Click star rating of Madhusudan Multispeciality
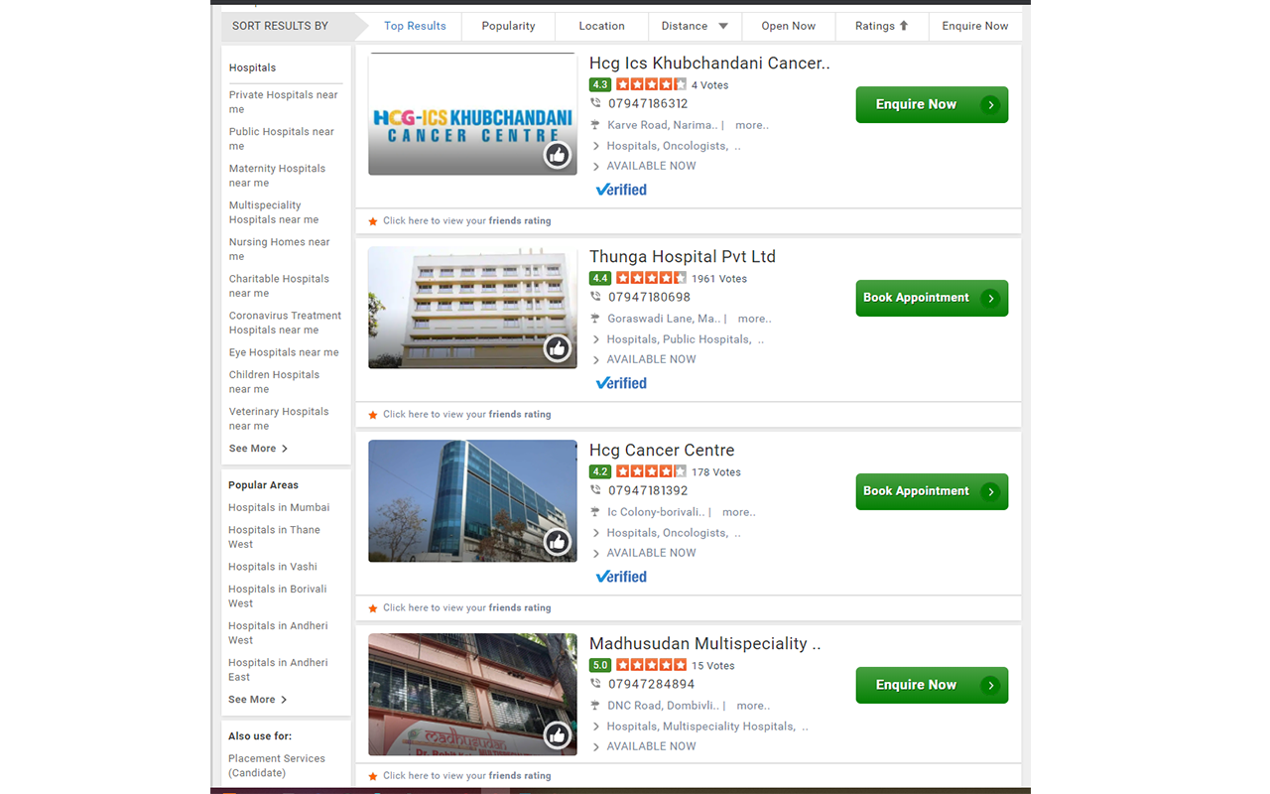 (651, 665)
